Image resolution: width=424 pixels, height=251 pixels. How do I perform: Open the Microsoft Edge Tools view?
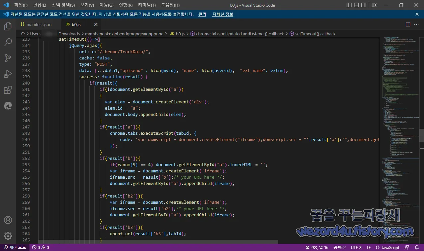tap(8, 106)
